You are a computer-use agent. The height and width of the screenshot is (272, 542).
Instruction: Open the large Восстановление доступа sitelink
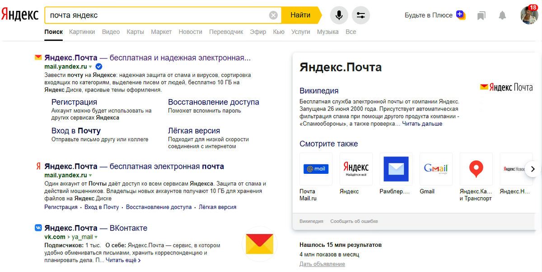pos(214,102)
